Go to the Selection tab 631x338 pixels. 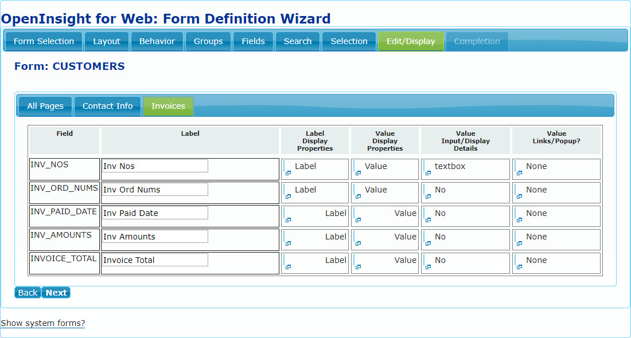[x=349, y=41]
